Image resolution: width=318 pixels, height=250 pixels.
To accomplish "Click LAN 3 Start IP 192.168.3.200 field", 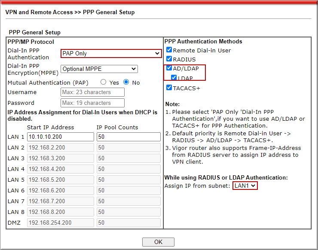I will (61, 159).
